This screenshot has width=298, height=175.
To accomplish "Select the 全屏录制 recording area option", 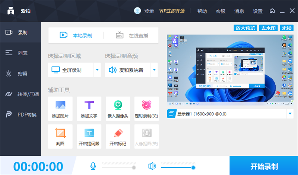I will [70, 70].
